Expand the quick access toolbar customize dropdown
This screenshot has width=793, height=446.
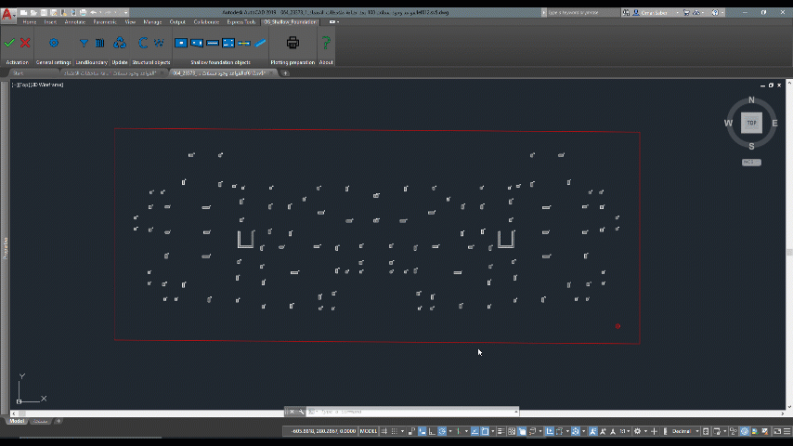(125, 12)
